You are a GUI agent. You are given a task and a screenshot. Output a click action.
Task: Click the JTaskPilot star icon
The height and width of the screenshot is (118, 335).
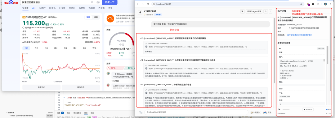pyautogui.click(x=266, y=11)
